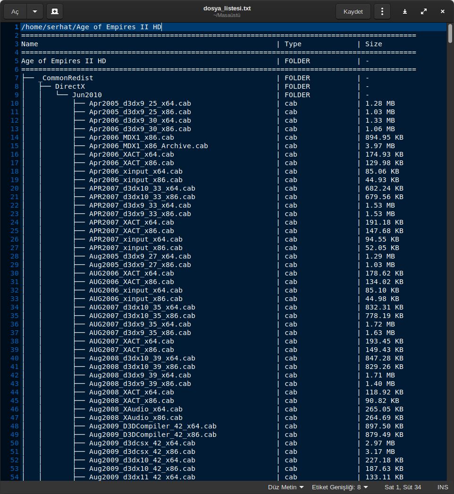Click the Apr2006_MDX1_x86_Archive.cab file name
454x494 pixels.
[x=148, y=146]
